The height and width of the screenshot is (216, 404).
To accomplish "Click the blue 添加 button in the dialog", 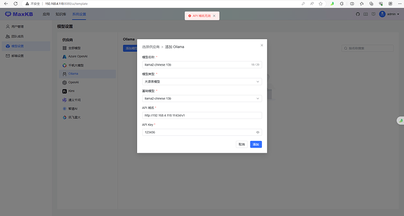I will [x=256, y=145].
